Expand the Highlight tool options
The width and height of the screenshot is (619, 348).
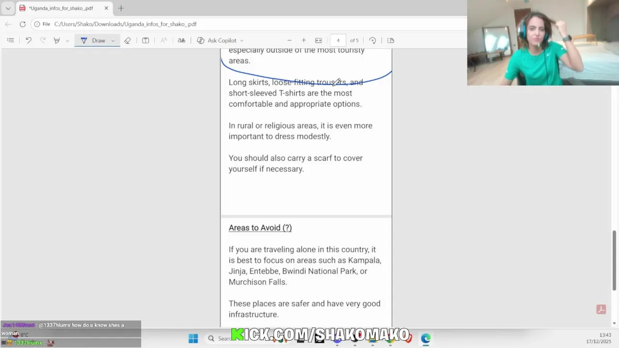[67, 41]
